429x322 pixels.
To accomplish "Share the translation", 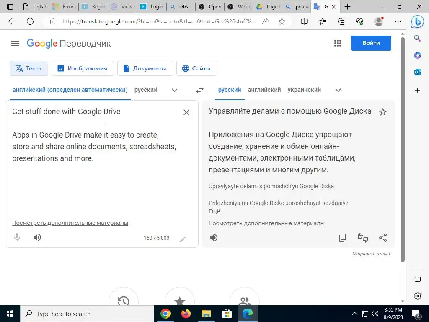I will tap(383, 238).
